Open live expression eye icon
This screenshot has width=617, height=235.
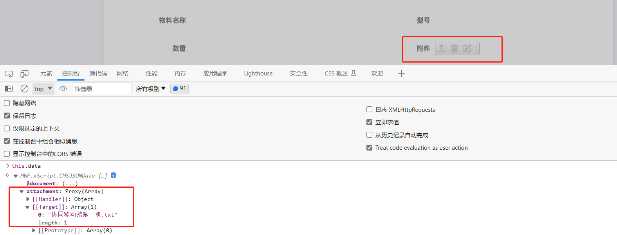[x=63, y=89]
